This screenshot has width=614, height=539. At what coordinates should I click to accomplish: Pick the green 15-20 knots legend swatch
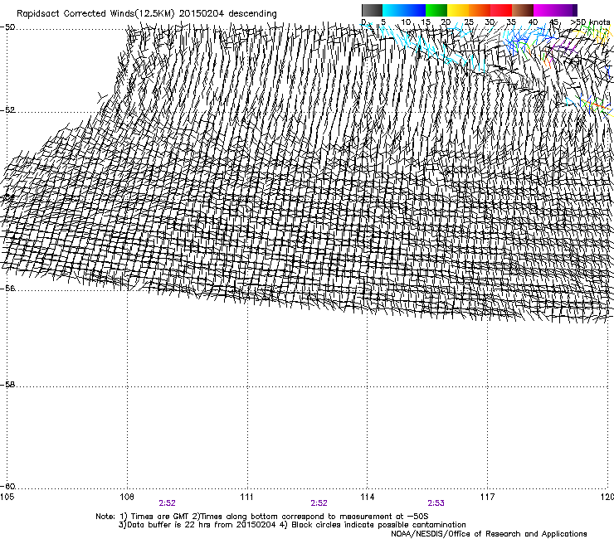[436, 10]
